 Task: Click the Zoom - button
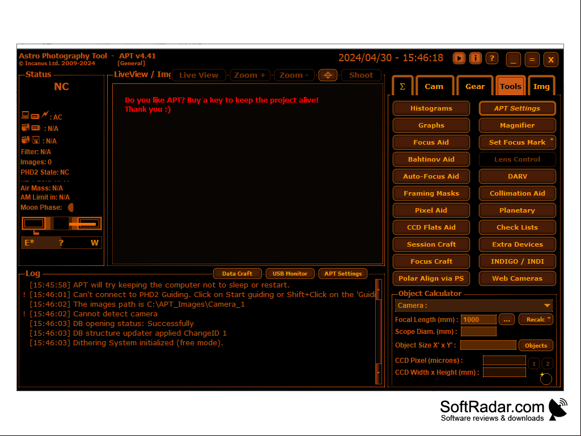point(294,75)
